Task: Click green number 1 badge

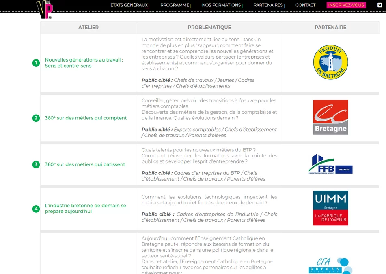Action: [x=36, y=63]
